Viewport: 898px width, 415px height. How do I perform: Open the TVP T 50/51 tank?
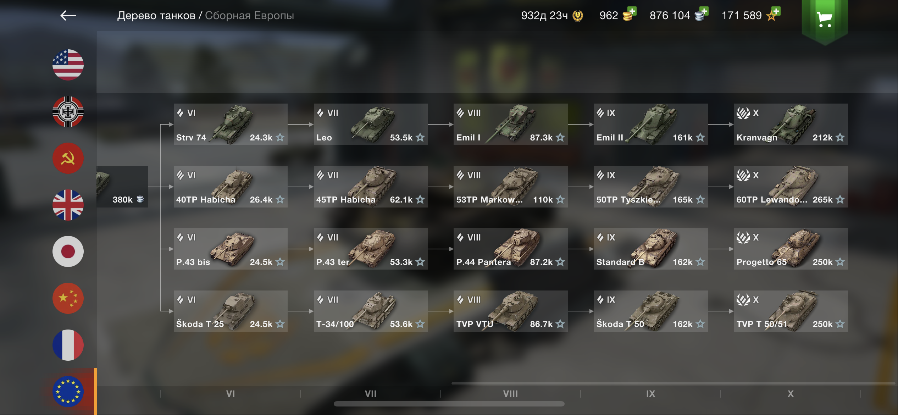(791, 311)
